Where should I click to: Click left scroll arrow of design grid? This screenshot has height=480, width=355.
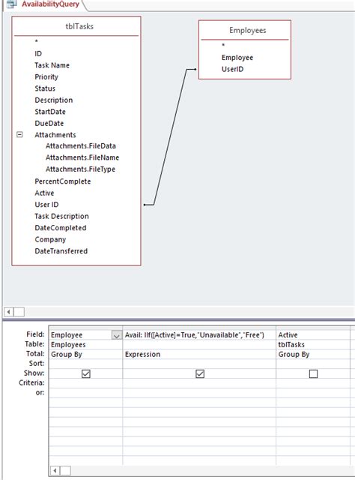point(55,470)
